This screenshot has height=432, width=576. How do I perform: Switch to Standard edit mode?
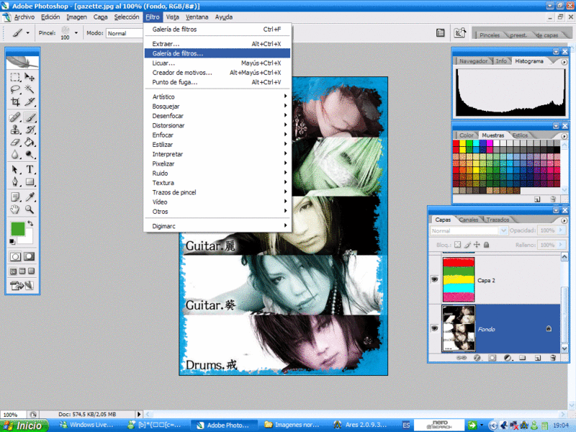[15, 256]
